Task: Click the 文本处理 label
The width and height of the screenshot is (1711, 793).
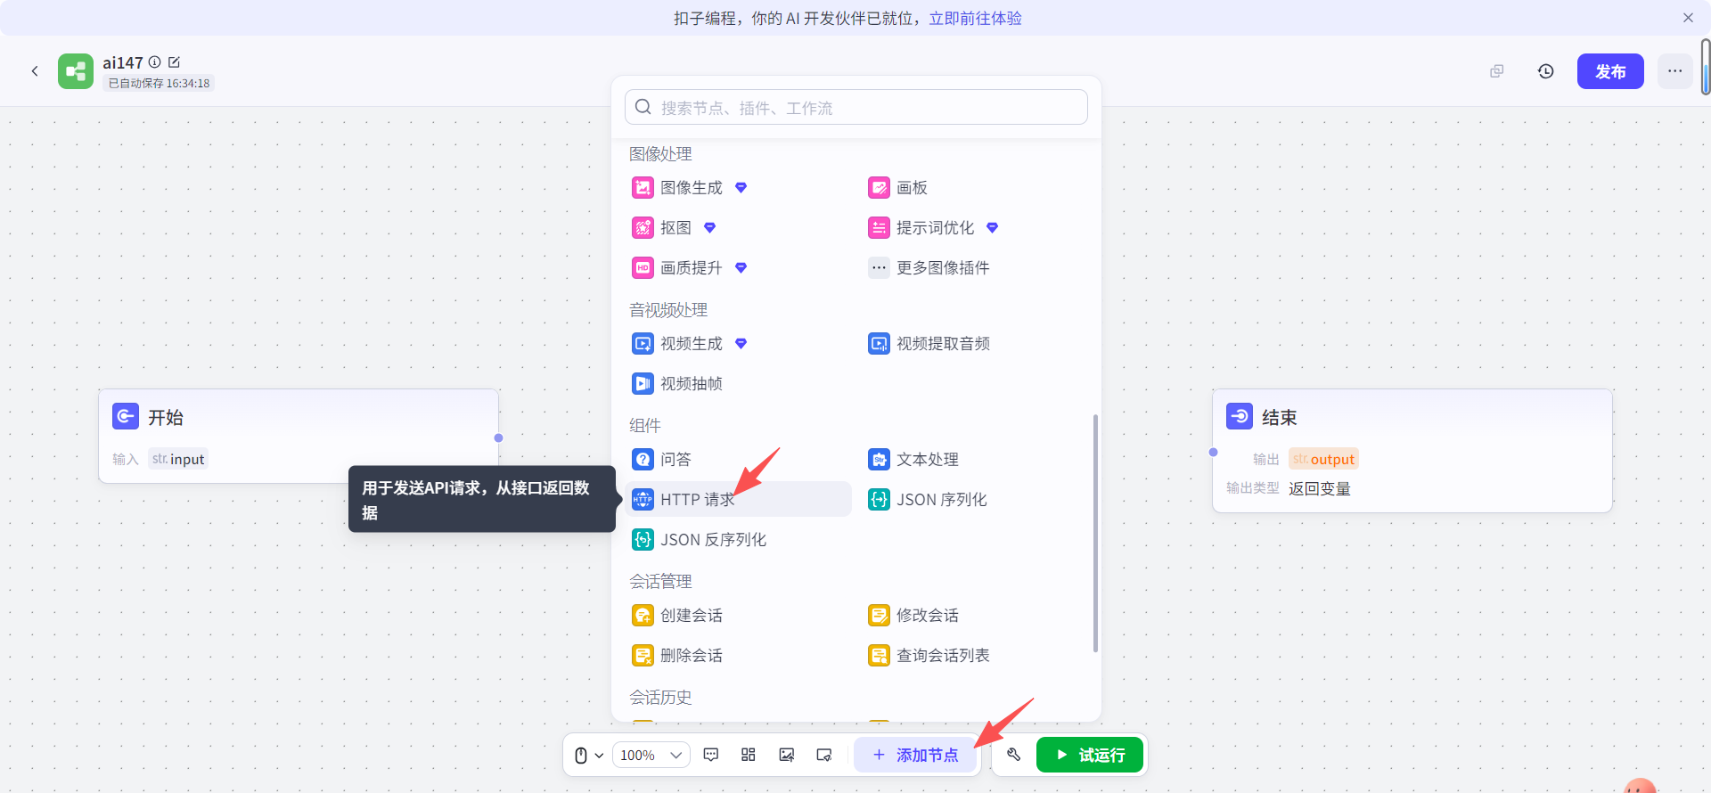Action: [928, 460]
